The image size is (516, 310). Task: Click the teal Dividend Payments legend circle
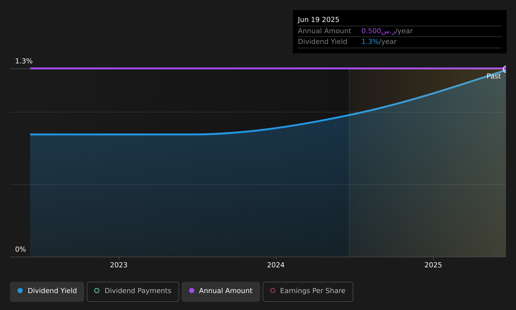click(97, 291)
